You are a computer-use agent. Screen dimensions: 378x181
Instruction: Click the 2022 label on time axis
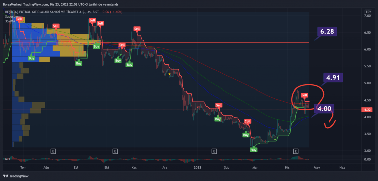pos(198,167)
